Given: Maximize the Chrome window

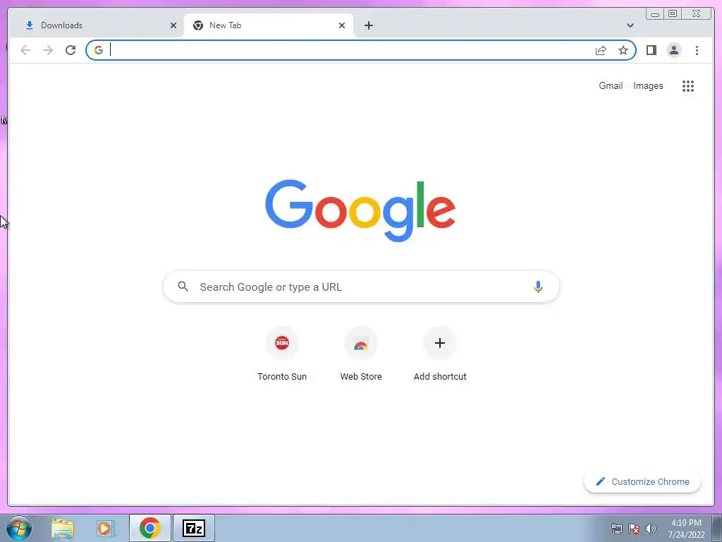Looking at the screenshot, I should click(673, 13).
